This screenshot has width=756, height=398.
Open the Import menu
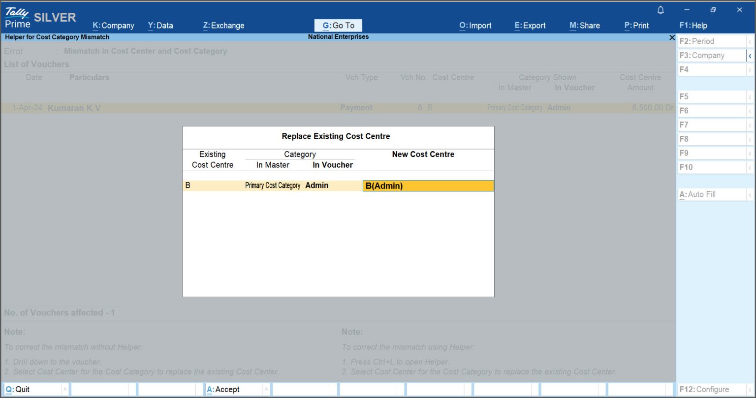pyautogui.click(x=475, y=25)
